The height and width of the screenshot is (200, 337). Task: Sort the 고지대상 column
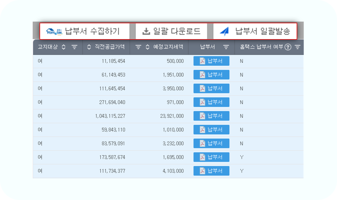tap(63, 47)
